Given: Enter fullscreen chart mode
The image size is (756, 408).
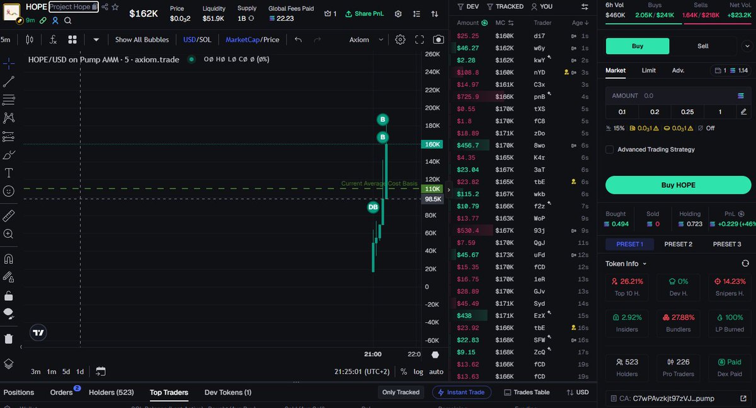Looking at the screenshot, I should pos(420,40).
